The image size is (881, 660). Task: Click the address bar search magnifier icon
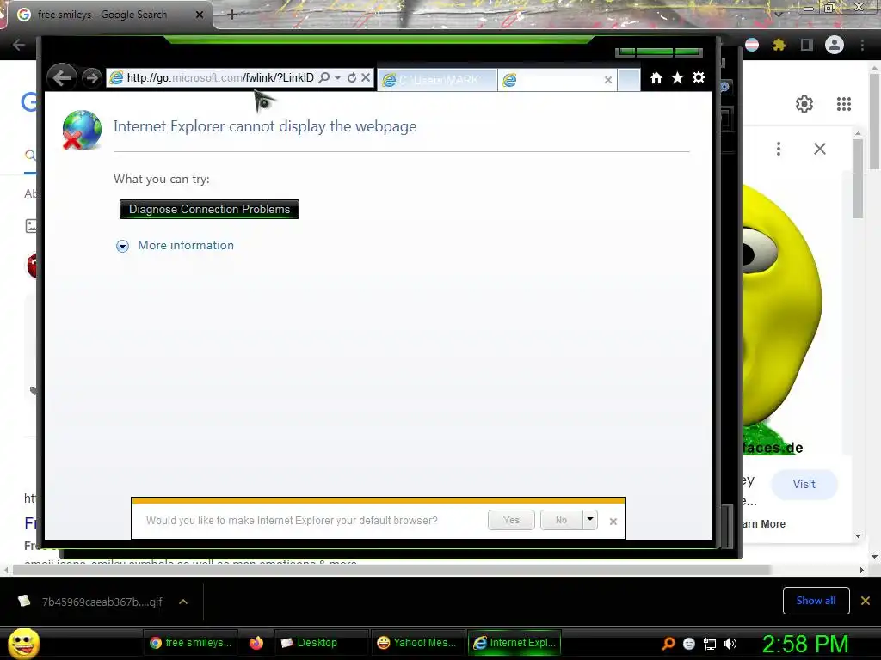[324, 77]
